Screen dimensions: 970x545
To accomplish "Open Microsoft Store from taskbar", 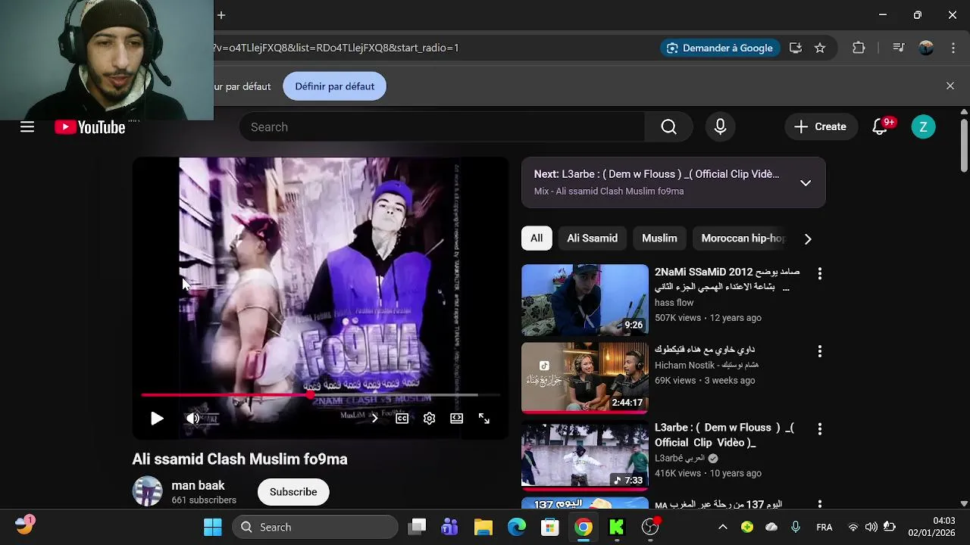I will (550, 527).
